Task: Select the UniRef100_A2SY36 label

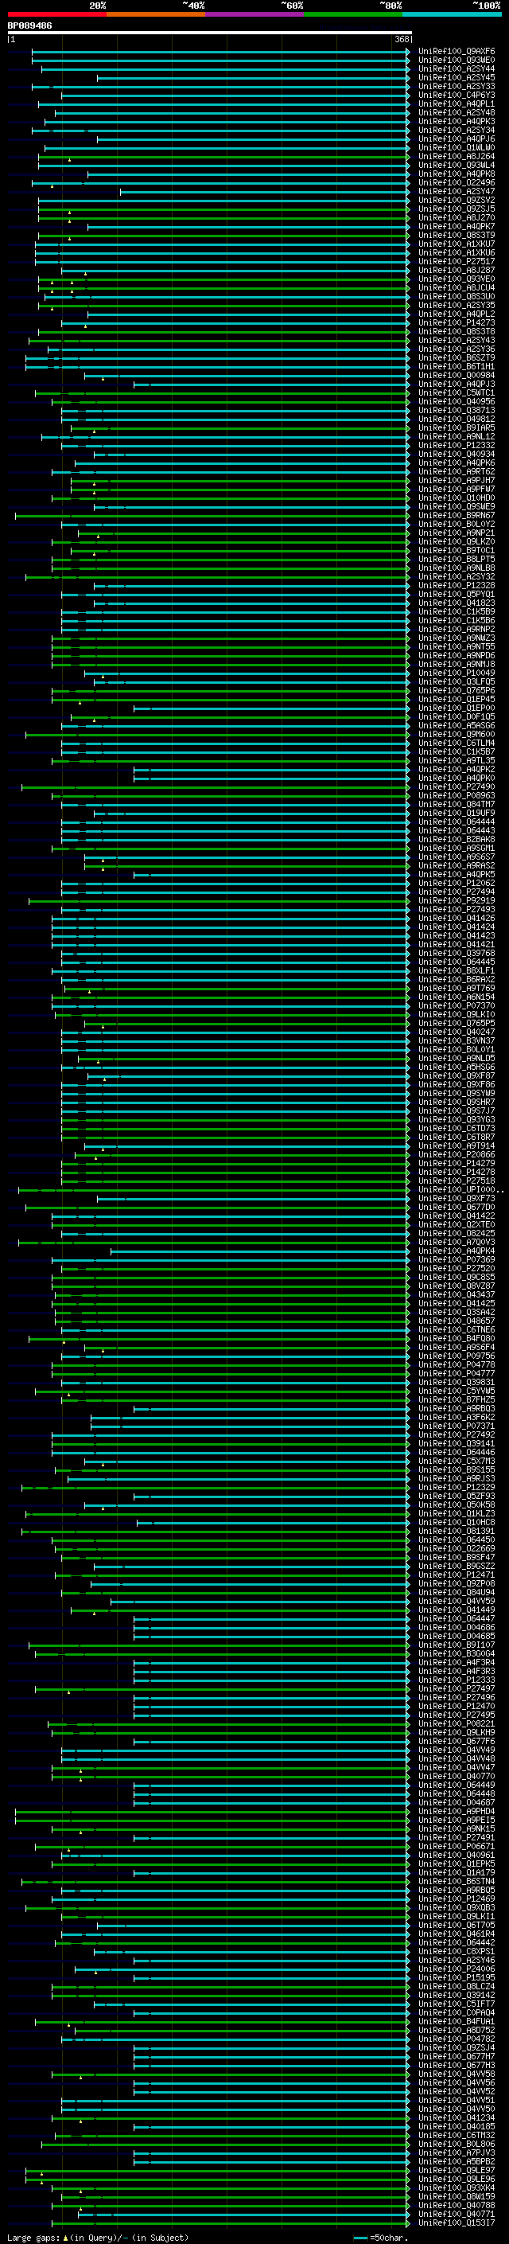Action: pyautogui.click(x=457, y=349)
